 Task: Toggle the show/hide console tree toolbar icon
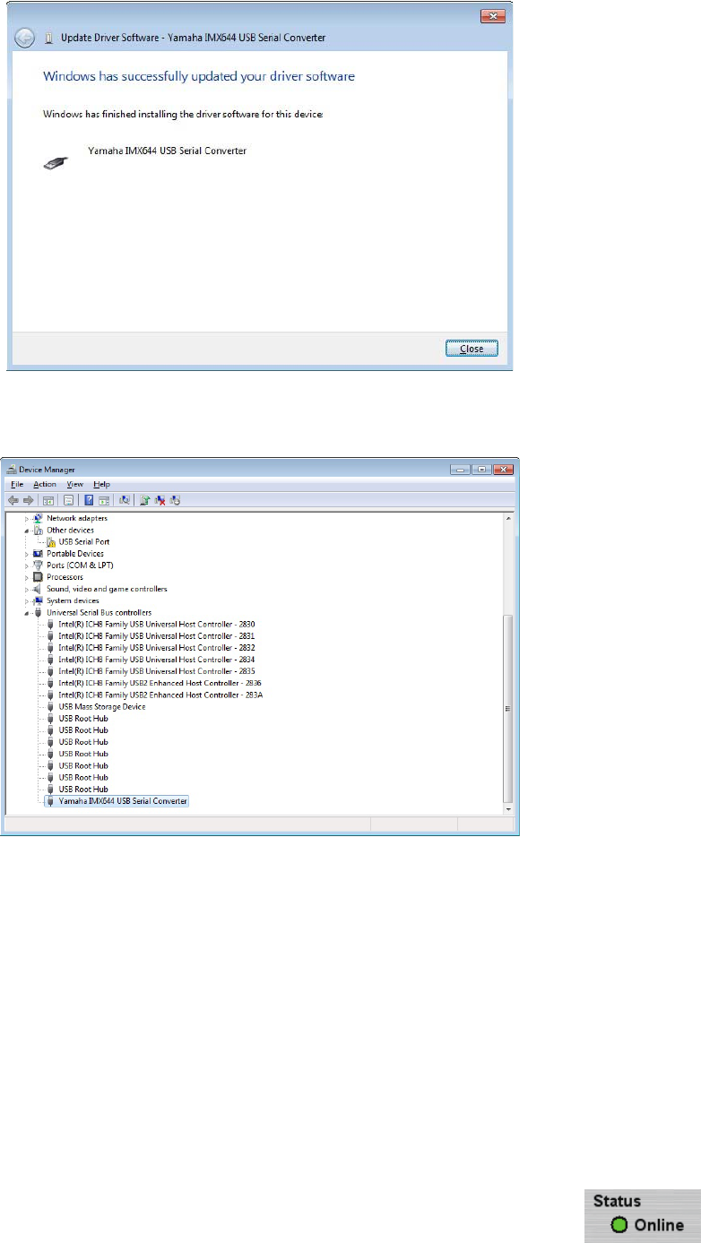[x=48, y=500]
